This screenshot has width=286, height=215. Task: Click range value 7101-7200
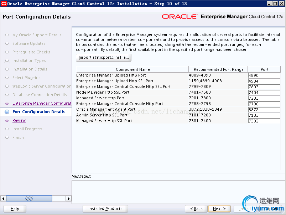coord(200,115)
